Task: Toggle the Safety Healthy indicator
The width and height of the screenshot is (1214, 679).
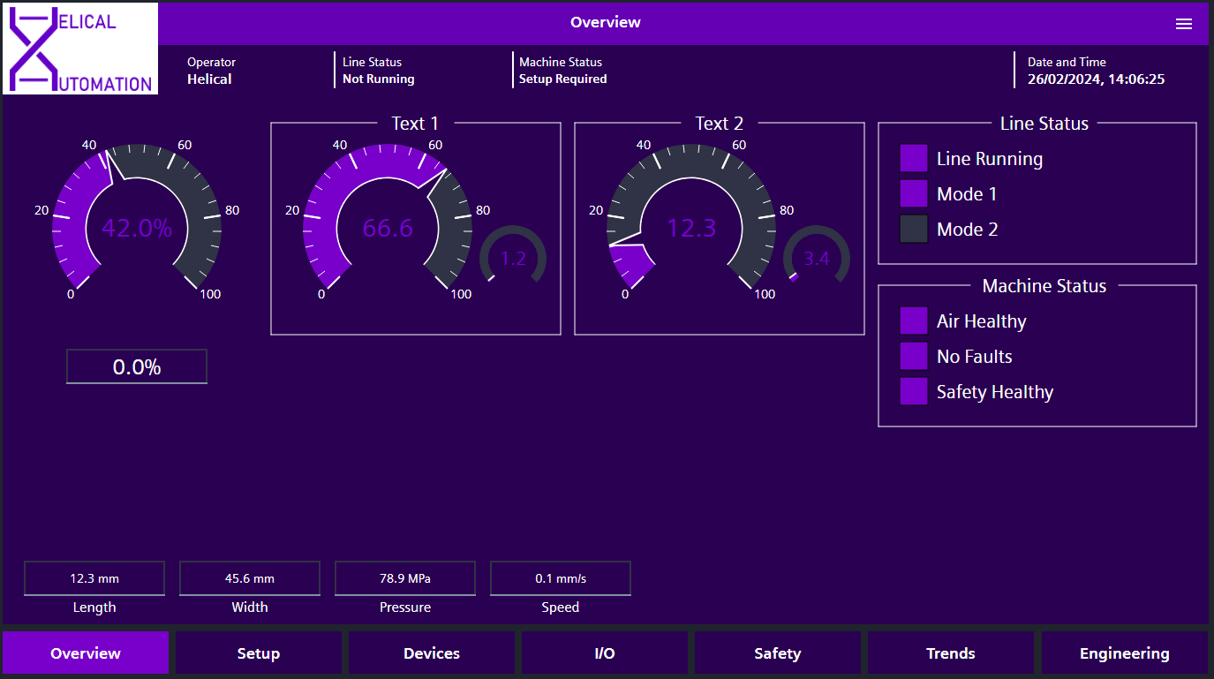Action: (914, 391)
